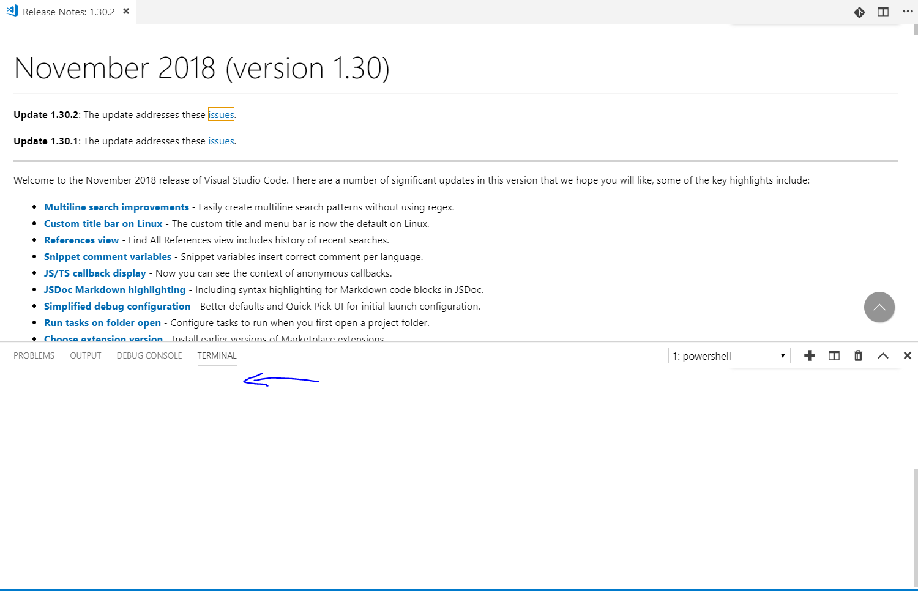The height and width of the screenshot is (591, 918).
Task: Open More Actions with the ellipsis icon
Action: (x=908, y=12)
